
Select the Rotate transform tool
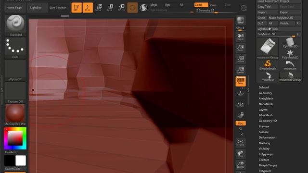121,8
